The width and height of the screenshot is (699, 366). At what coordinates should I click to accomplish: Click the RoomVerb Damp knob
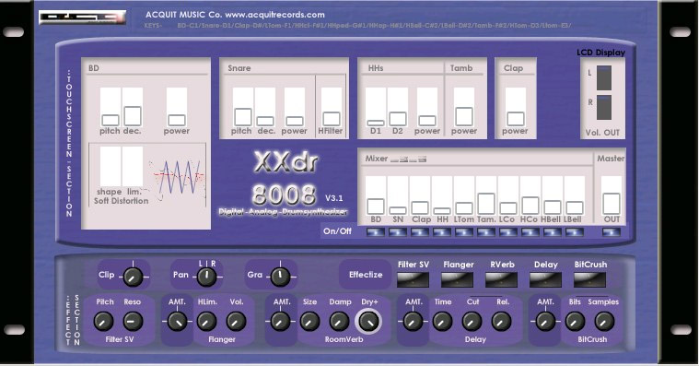[339, 321]
